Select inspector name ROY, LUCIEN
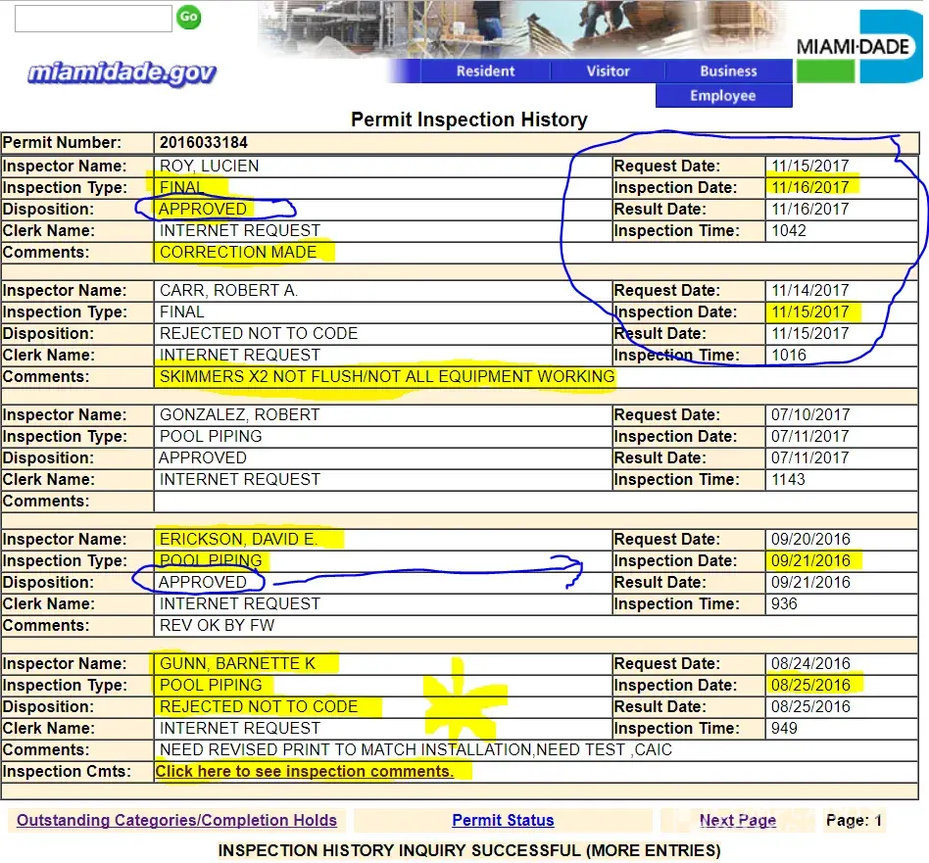The image size is (929, 863). coord(209,166)
